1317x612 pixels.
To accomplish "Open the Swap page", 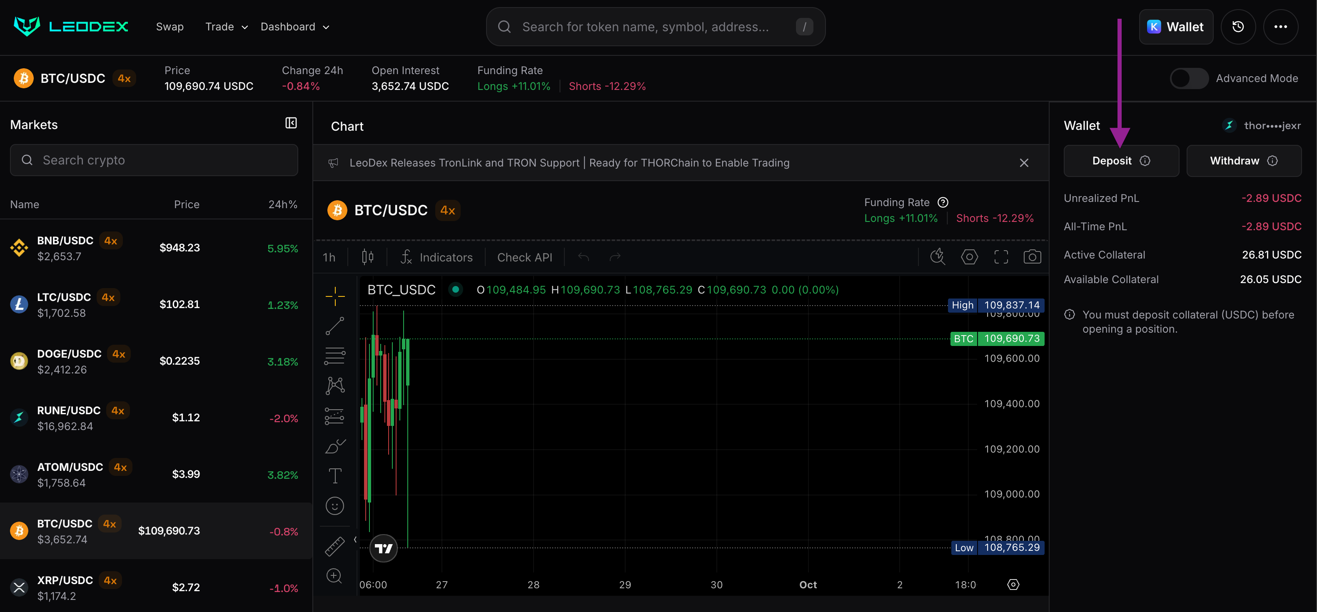I will tap(170, 27).
